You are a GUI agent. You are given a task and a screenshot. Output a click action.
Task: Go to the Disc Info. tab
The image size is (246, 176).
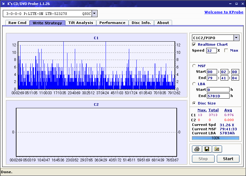141,23
